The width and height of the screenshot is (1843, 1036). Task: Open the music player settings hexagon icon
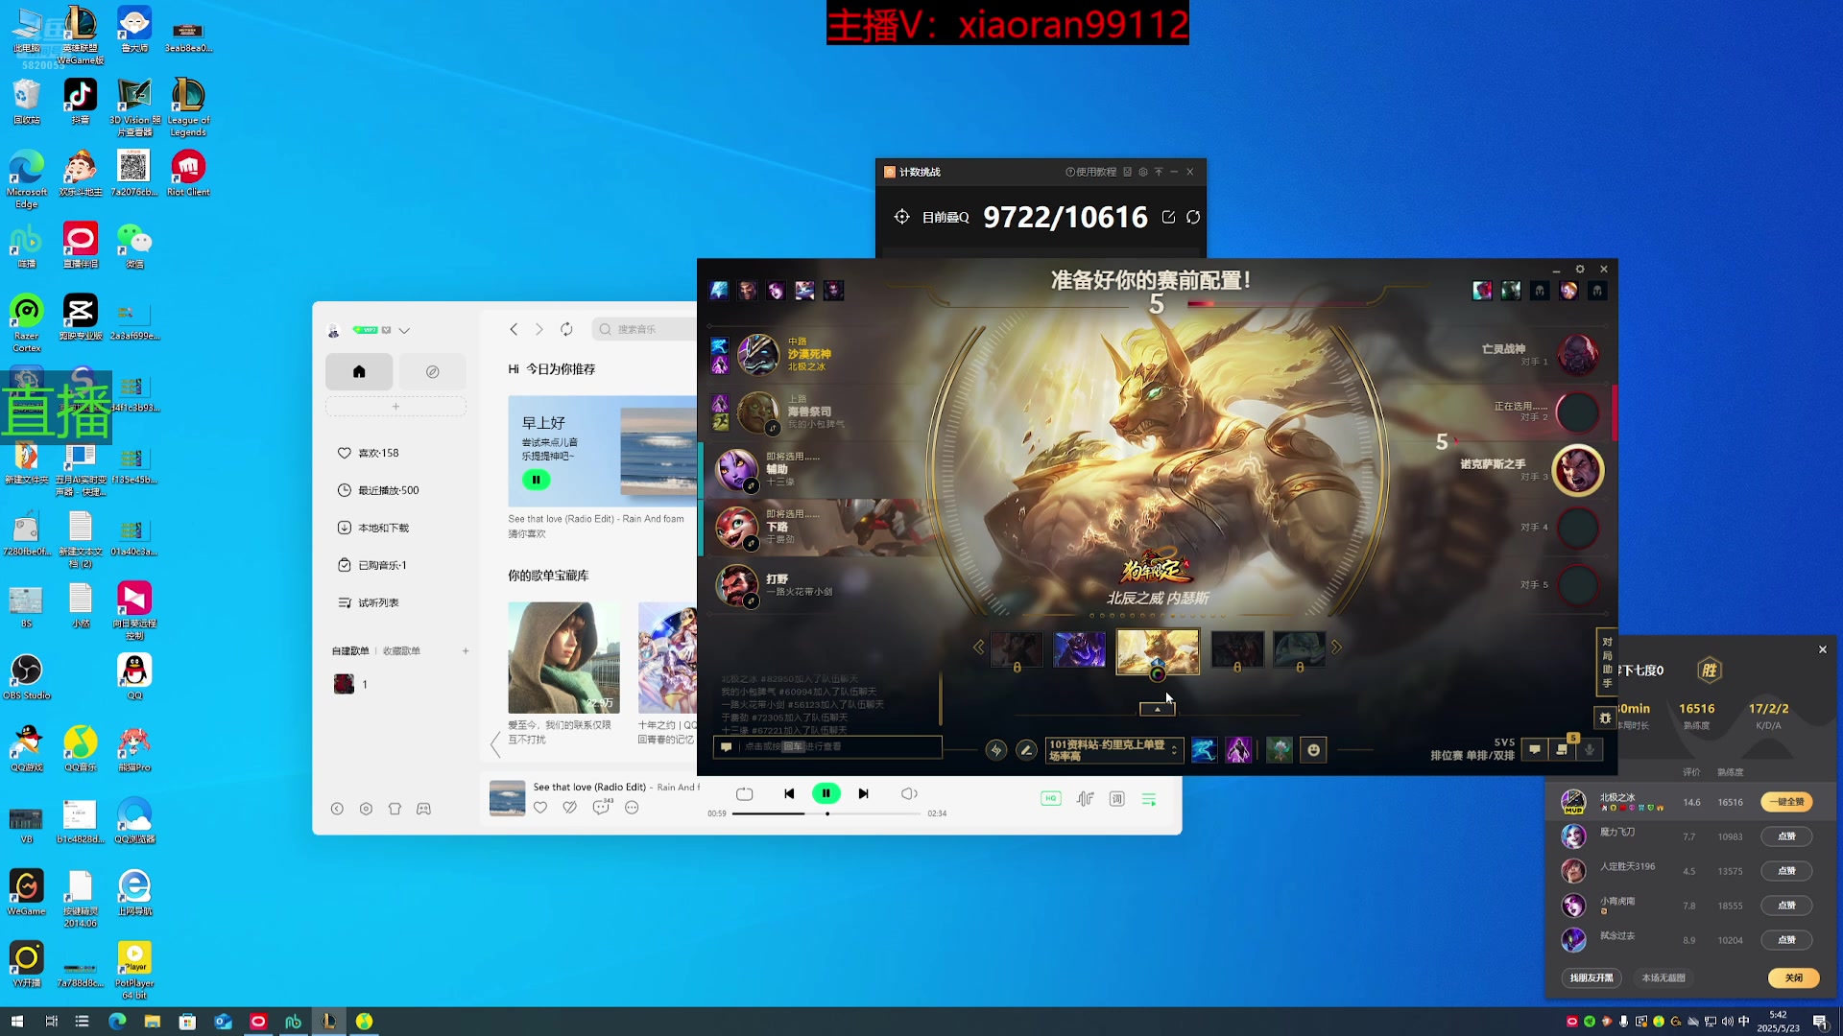tap(366, 809)
